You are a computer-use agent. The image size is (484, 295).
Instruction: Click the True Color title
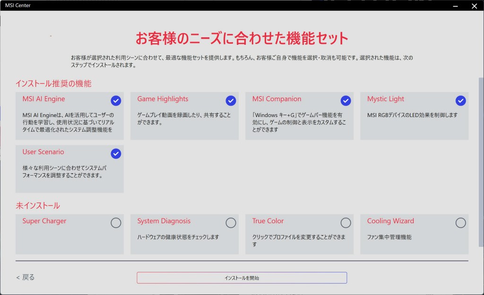268,221
